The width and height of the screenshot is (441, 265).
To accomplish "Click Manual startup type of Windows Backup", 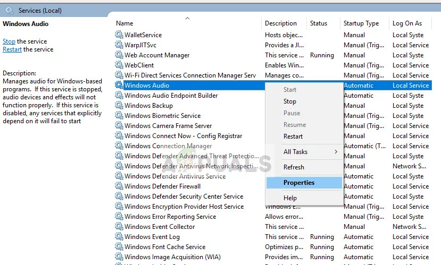I will 354,106.
